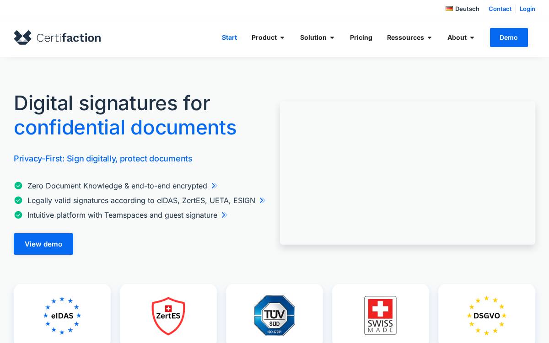Click the Certifaction logo
The image size is (549, 343).
click(x=57, y=38)
